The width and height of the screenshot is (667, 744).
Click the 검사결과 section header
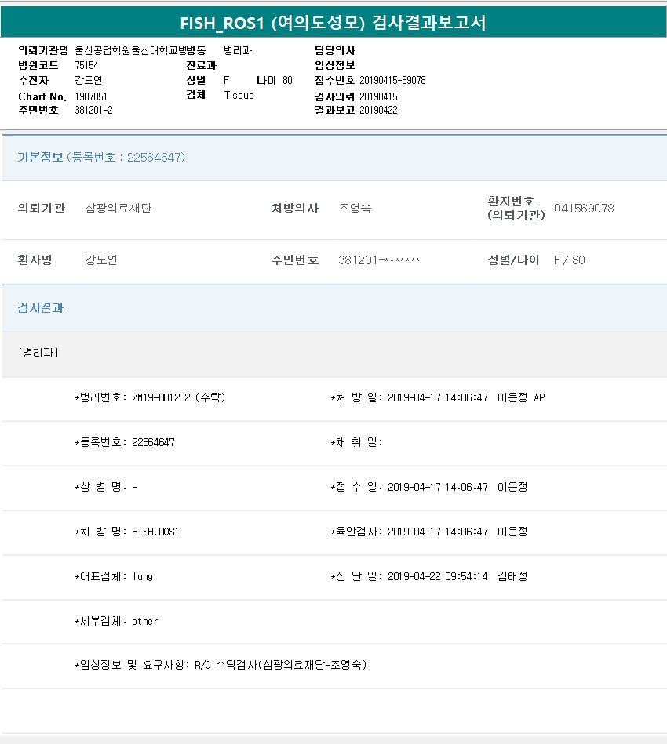tap(41, 308)
